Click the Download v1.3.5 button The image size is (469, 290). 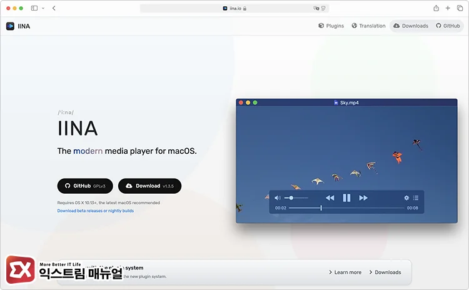[x=149, y=186]
